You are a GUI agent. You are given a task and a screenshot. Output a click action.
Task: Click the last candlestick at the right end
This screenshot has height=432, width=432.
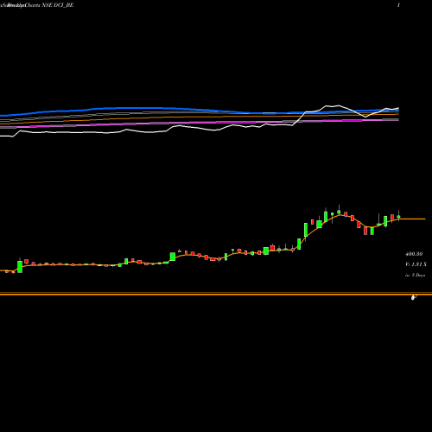coord(398,216)
